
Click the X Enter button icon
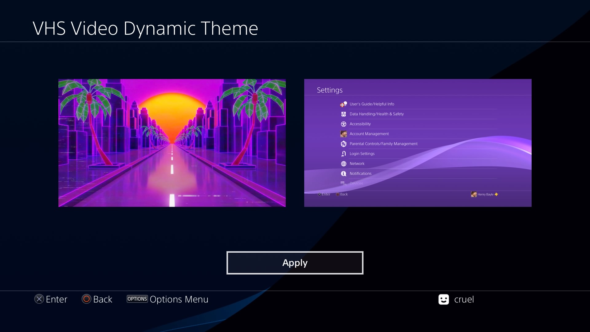coord(39,299)
